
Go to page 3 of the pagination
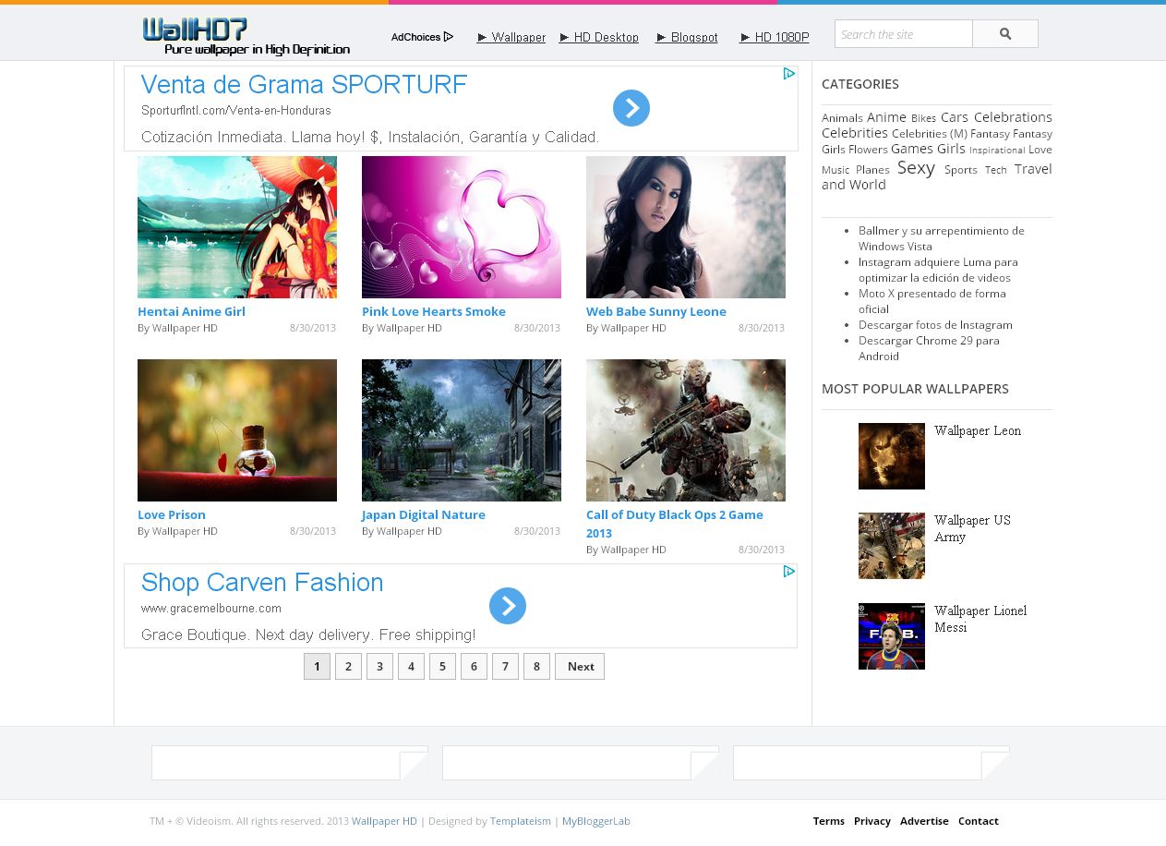pyautogui.click(x=379, y=667)
